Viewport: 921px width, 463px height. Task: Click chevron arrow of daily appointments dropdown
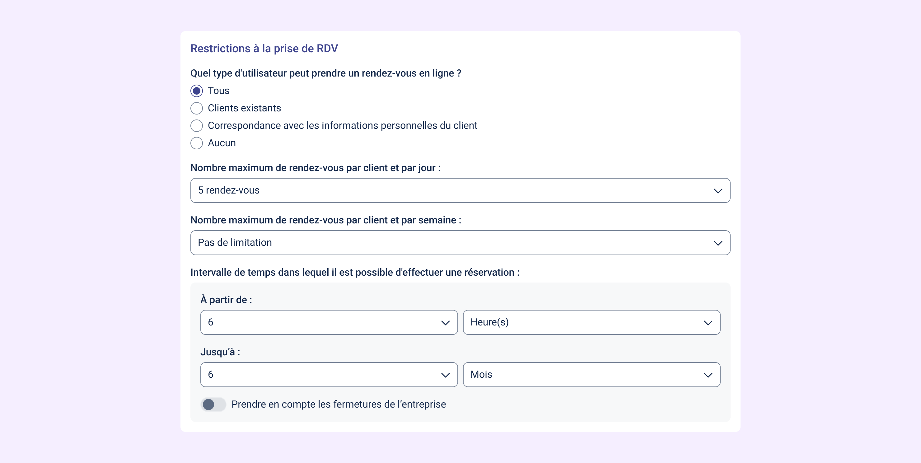718,191
